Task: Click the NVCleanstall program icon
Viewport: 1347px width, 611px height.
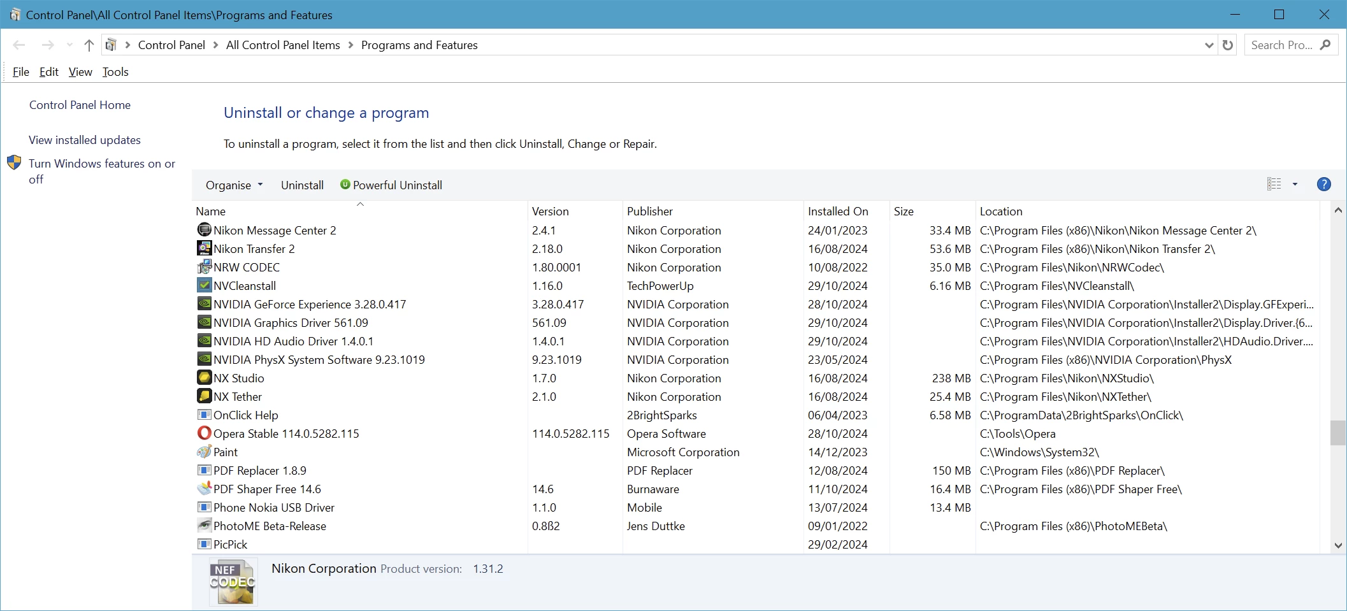Action: pos(204,285)
